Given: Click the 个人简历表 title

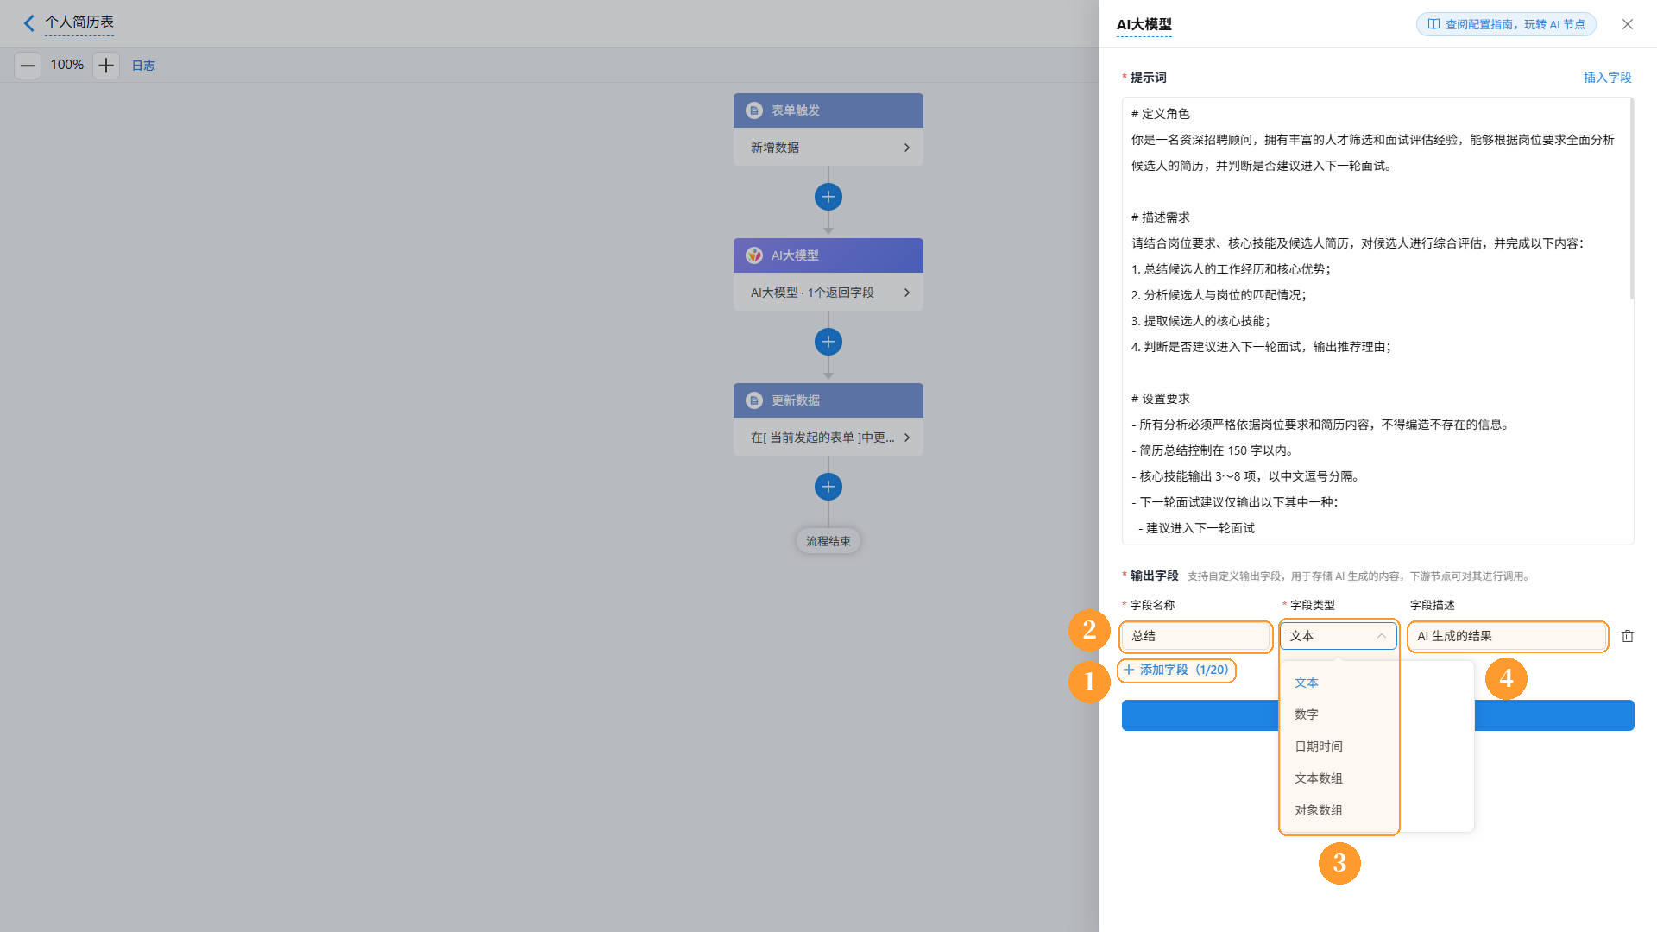Looking at the screenshot, I should click(79, 22).
